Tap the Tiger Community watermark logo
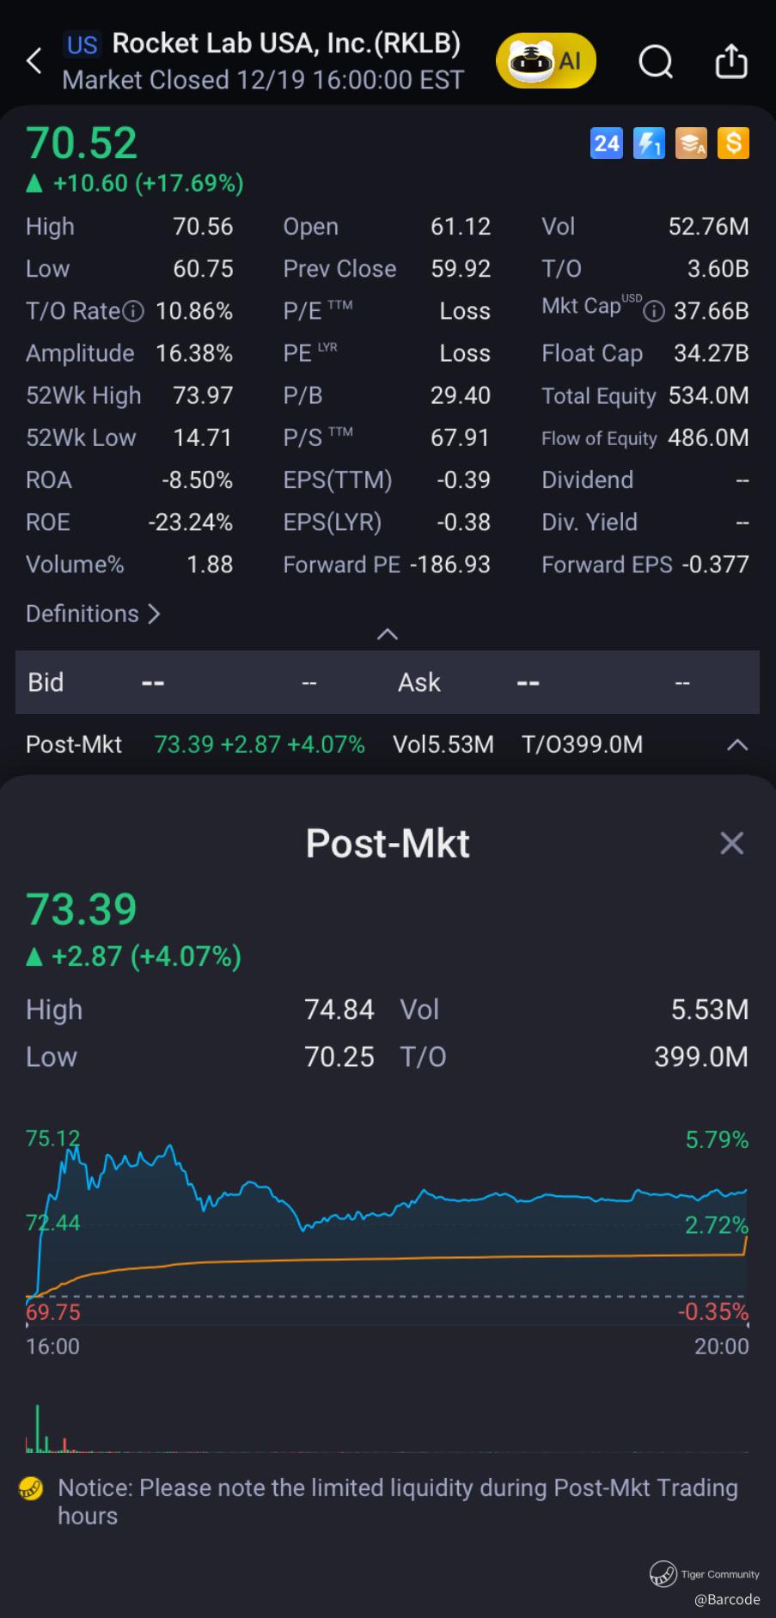The height and width of the screenshot is (1618, 776). (x=663, y=1573)
